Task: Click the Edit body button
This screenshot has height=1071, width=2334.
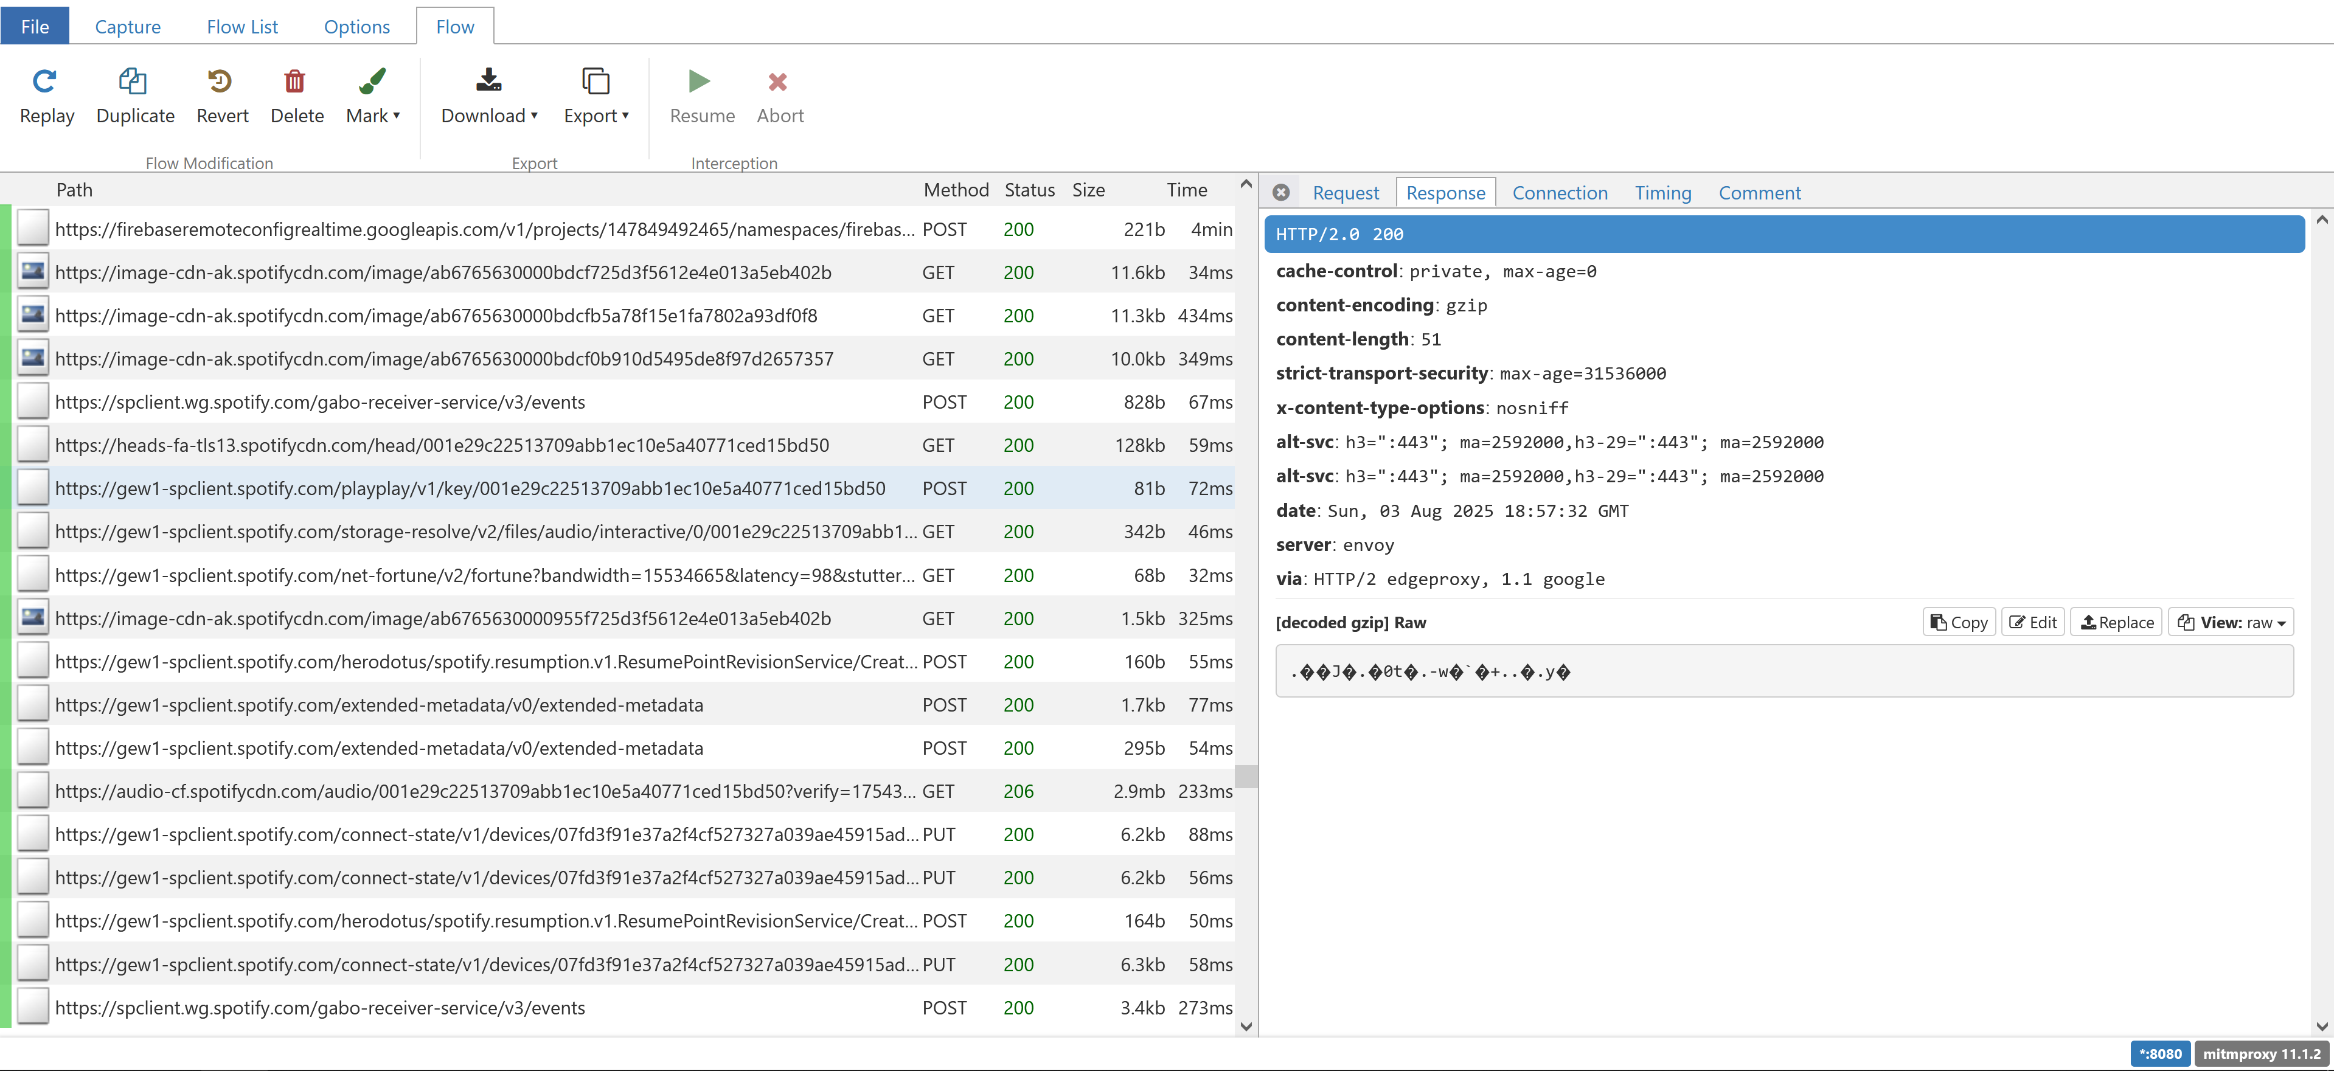Action: pos(2032,623)
